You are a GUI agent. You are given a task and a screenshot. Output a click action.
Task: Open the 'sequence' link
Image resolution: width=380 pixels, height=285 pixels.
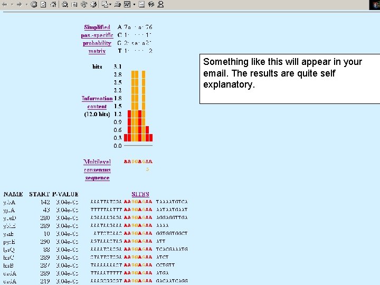pyautogui.click(x=97, y=178)
